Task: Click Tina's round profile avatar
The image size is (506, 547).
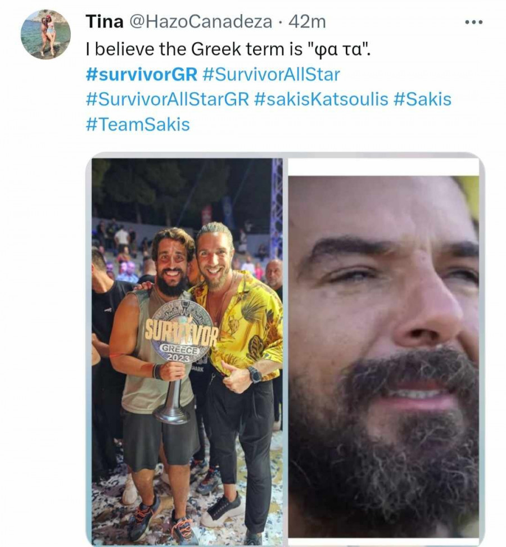Action: click(x=46, y=34)
